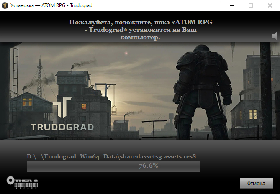Screen dimensions: 280x194
Task: Click the Trudograd artwork banner image
Action: point(140,91)
